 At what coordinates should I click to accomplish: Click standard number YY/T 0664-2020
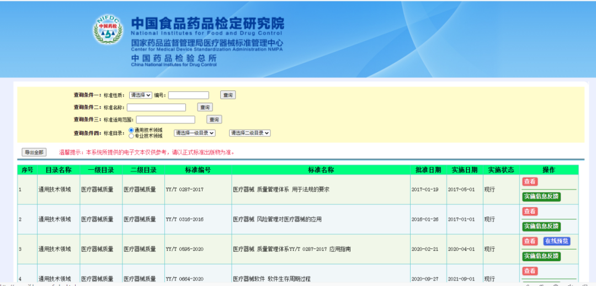(184, 279)
